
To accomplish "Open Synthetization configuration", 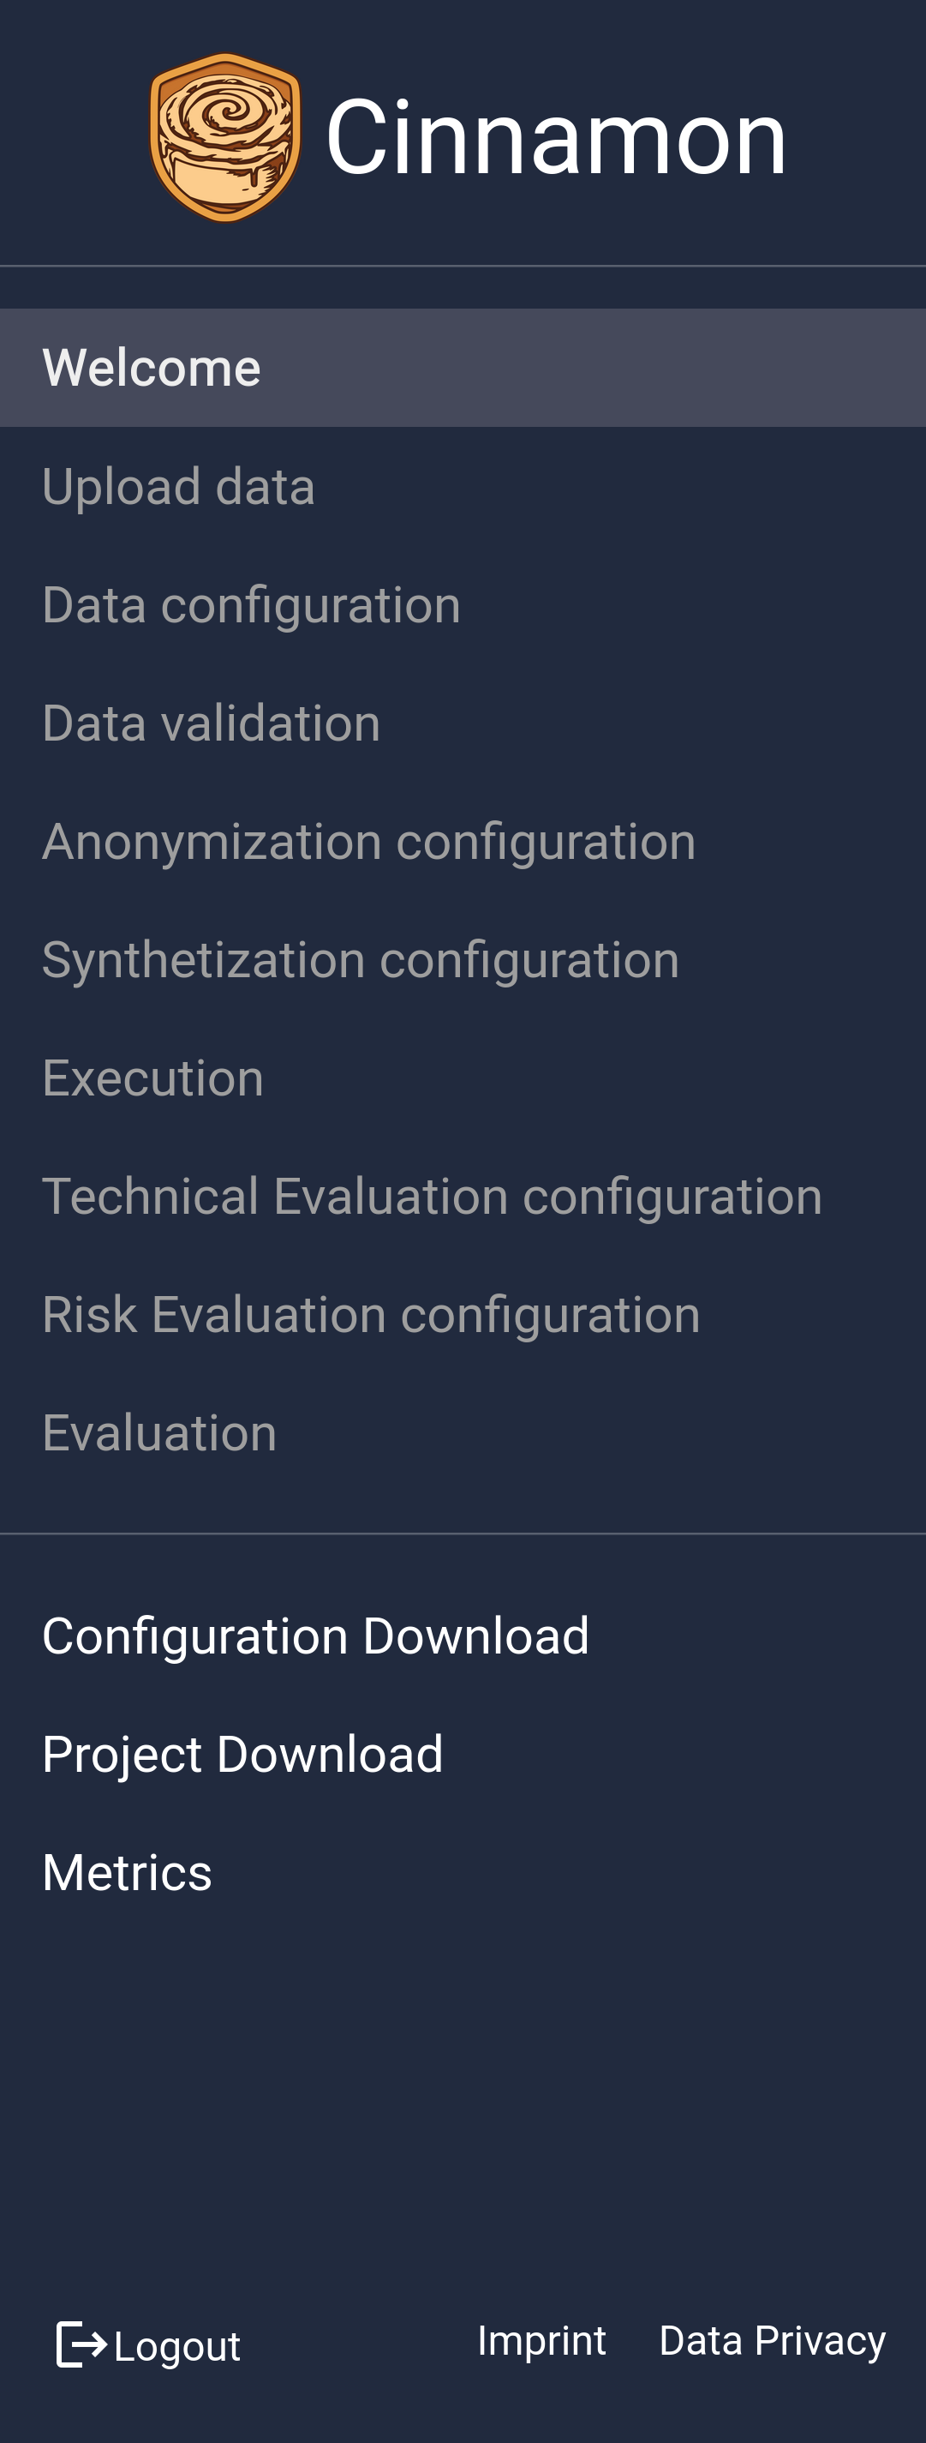I will pos(360,960).
